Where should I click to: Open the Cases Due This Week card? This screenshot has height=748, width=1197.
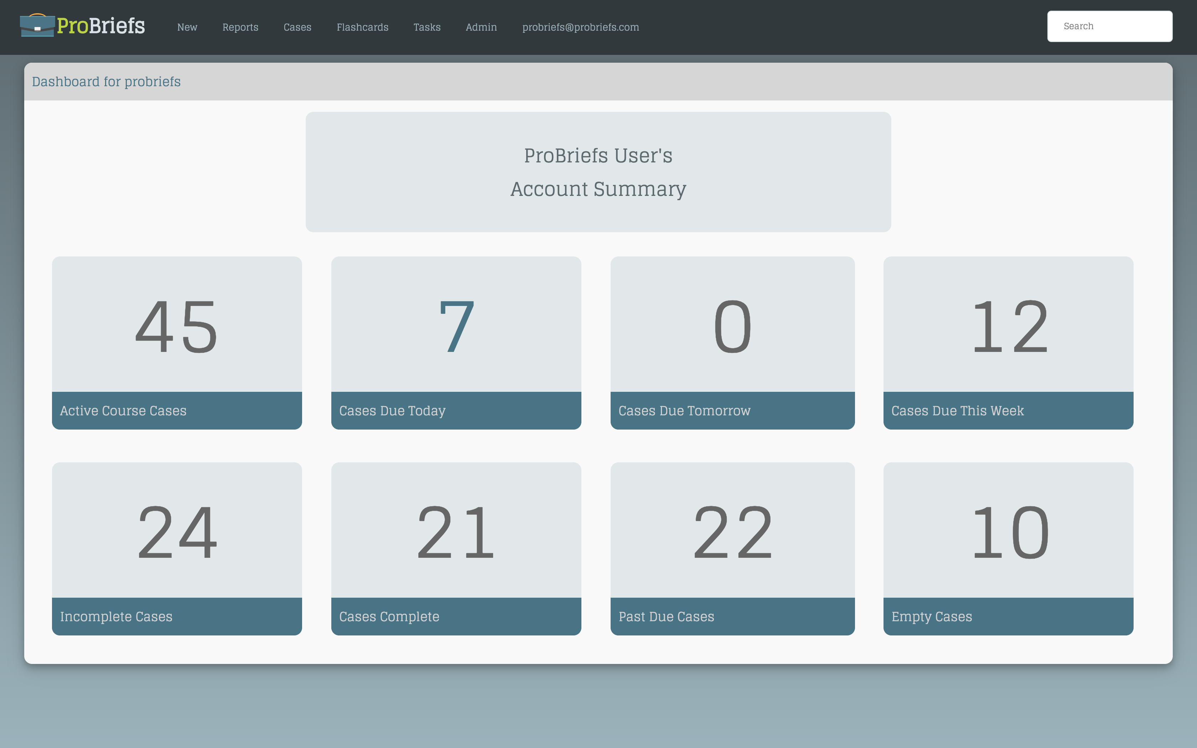(x=1008, y=342)
